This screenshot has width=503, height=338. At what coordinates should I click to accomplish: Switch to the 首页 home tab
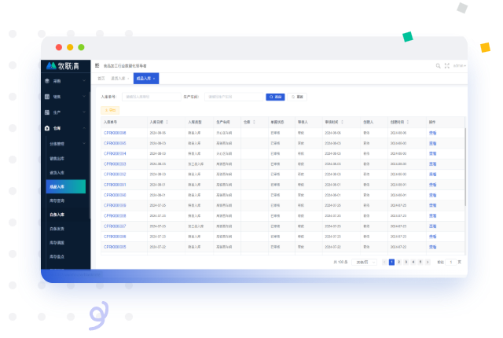101,79
